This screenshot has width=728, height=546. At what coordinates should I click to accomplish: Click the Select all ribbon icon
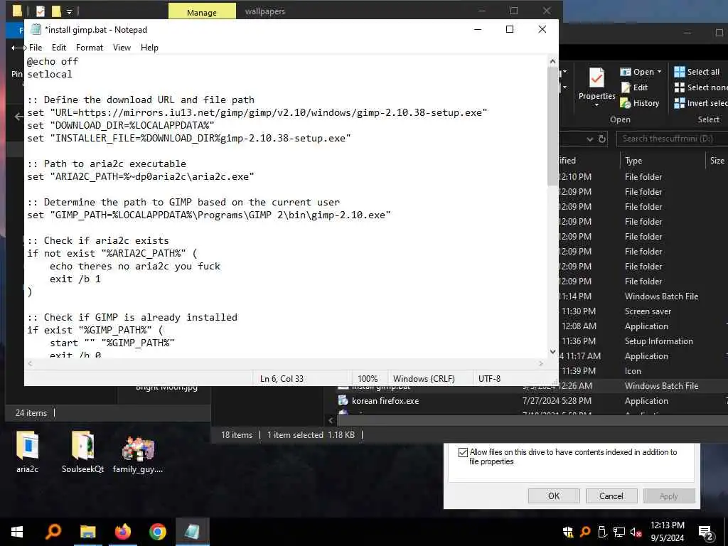679,72
